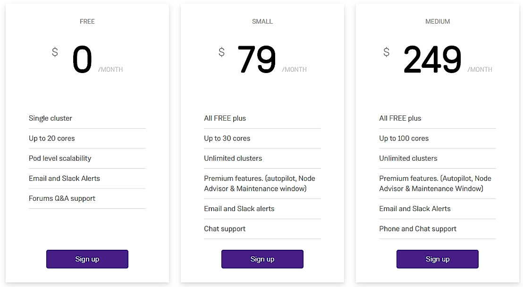This screenshot has width=523, height=287.
Task: Click Up to 30 cores feature
Action: click(227, 139)
